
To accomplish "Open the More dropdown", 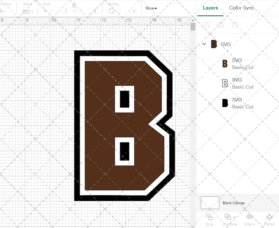I will click(x=151, y=8).
